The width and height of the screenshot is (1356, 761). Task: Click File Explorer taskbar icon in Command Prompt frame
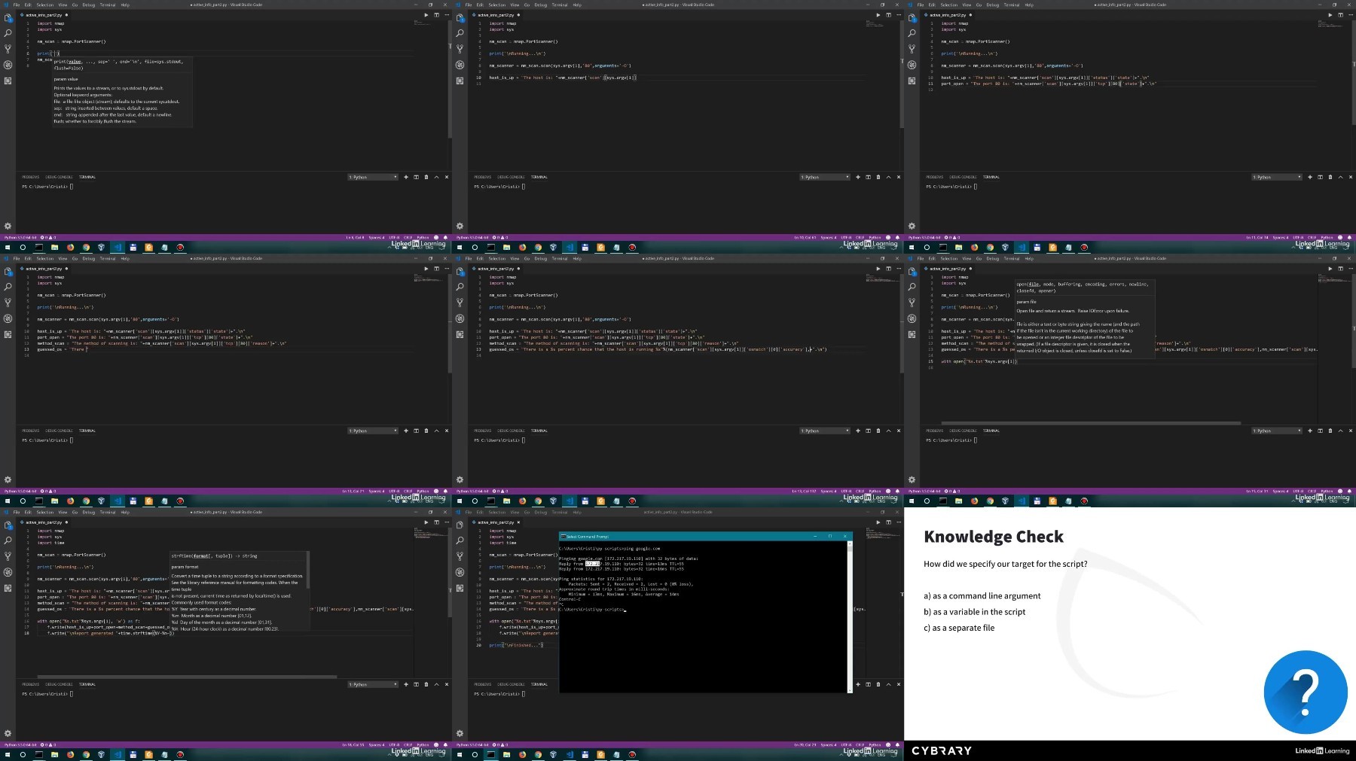[x=506, y=754]
